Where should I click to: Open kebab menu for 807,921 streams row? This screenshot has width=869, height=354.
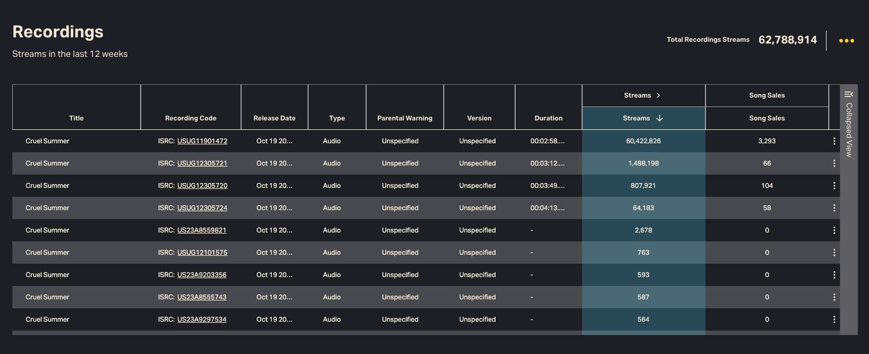coord(834,186)
